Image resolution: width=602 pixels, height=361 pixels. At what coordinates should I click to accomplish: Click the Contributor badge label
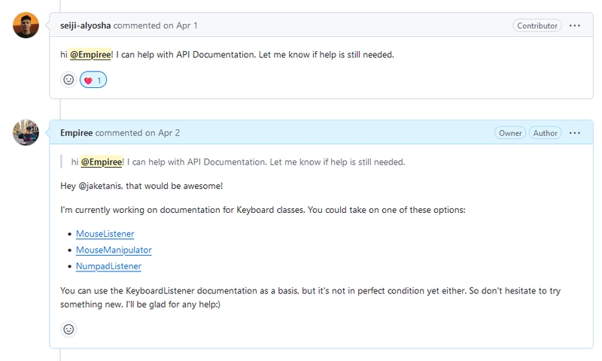(537, 26)
